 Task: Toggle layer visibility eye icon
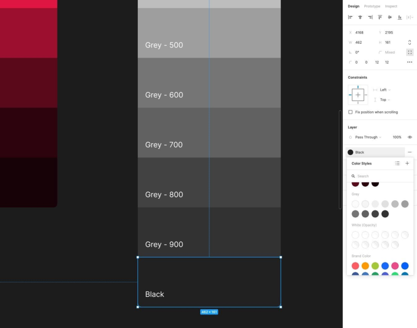[410, 137]
